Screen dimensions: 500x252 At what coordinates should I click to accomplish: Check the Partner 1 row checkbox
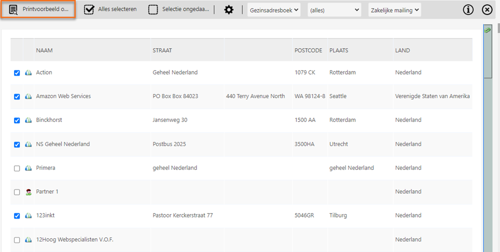[x=17, y=192]
